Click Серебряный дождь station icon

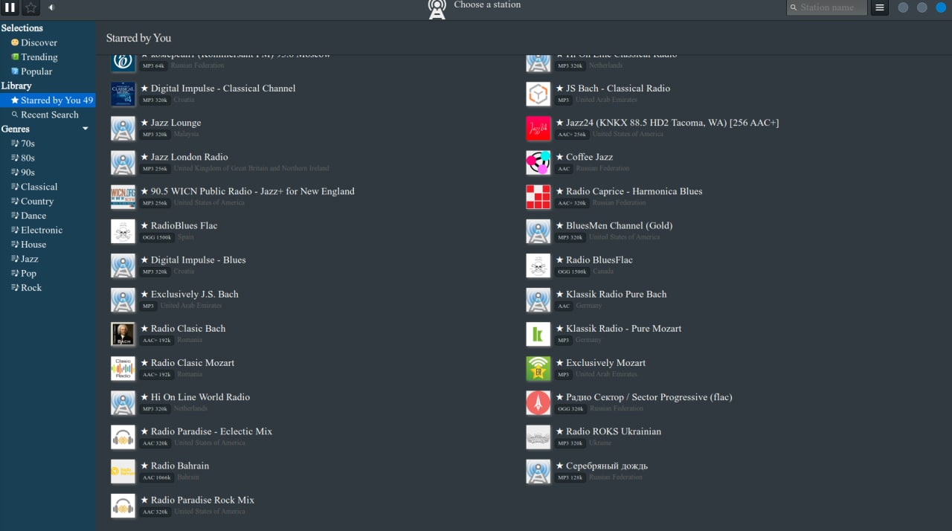click(538, 472)
